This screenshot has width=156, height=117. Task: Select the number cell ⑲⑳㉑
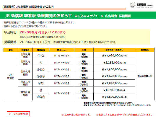tap(41, 97)
